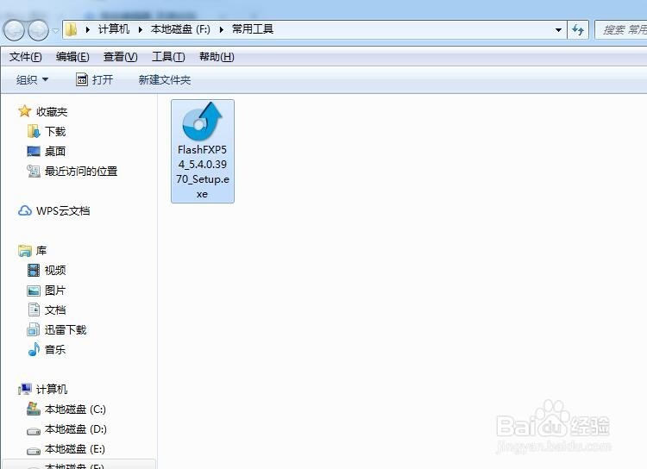Open 本地磁盘 (D:) in navigation pane

pyautogui.click(x=76, y=429)
